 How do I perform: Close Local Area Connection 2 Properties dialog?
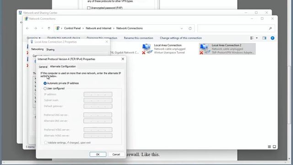click(107, 42)
